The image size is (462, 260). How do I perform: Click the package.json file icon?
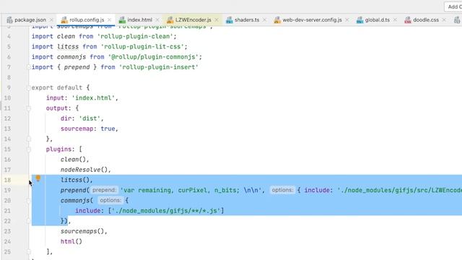[9, 19]
